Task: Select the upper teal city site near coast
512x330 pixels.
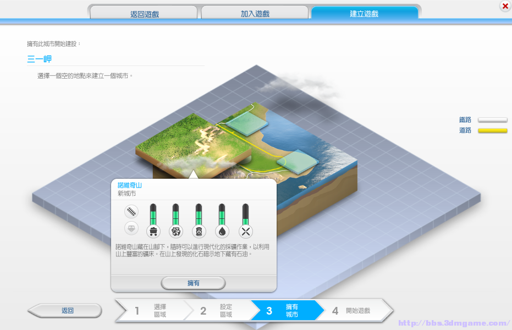Action: [x=247, y=123]
